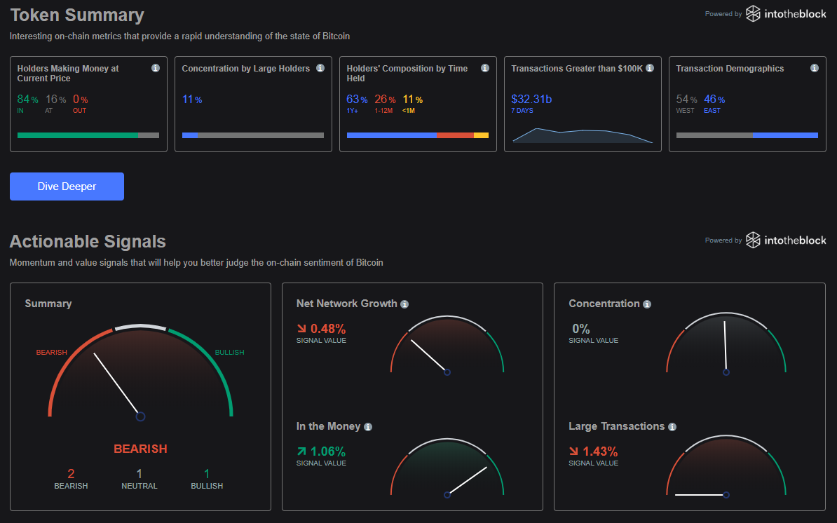Click the "Summary" card title

48,304
